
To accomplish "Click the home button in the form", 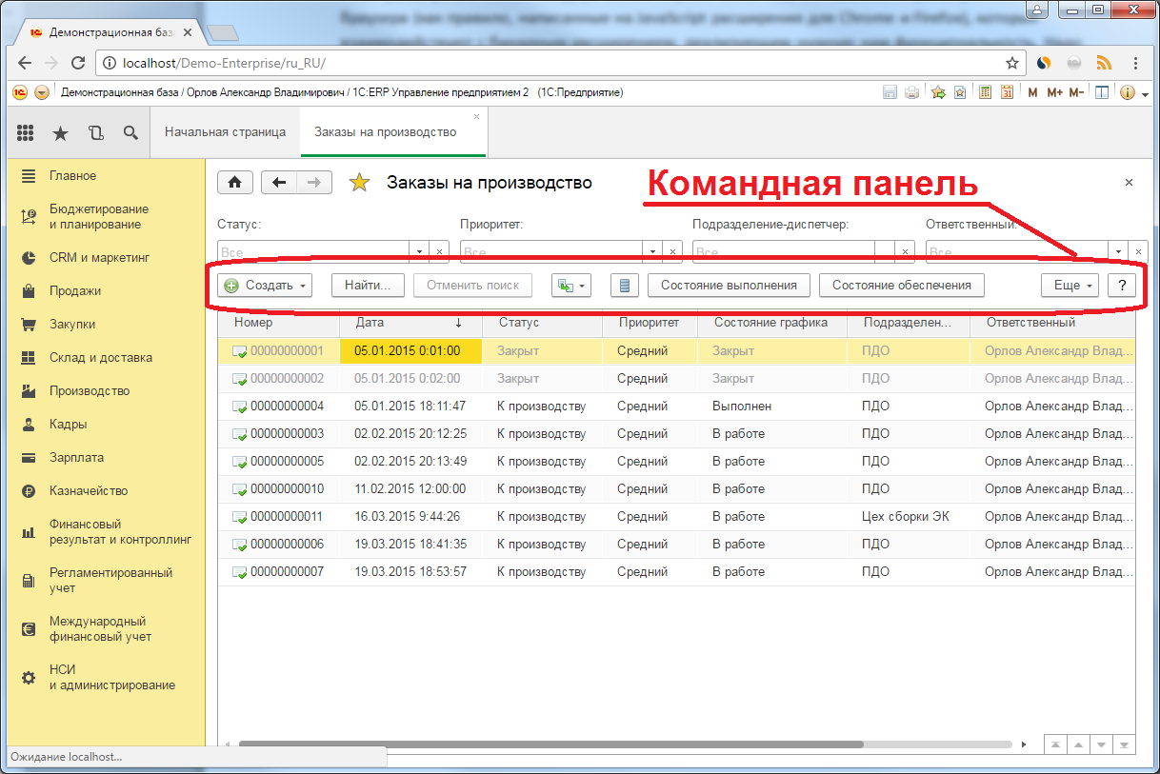I will [235, 183].
